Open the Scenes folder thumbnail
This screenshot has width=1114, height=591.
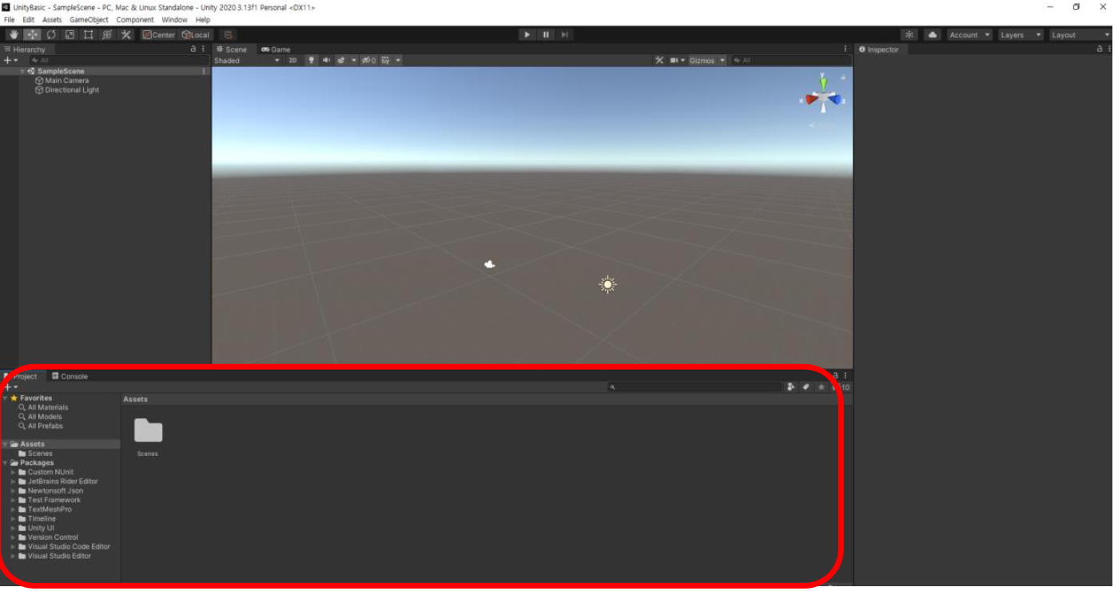148,430
